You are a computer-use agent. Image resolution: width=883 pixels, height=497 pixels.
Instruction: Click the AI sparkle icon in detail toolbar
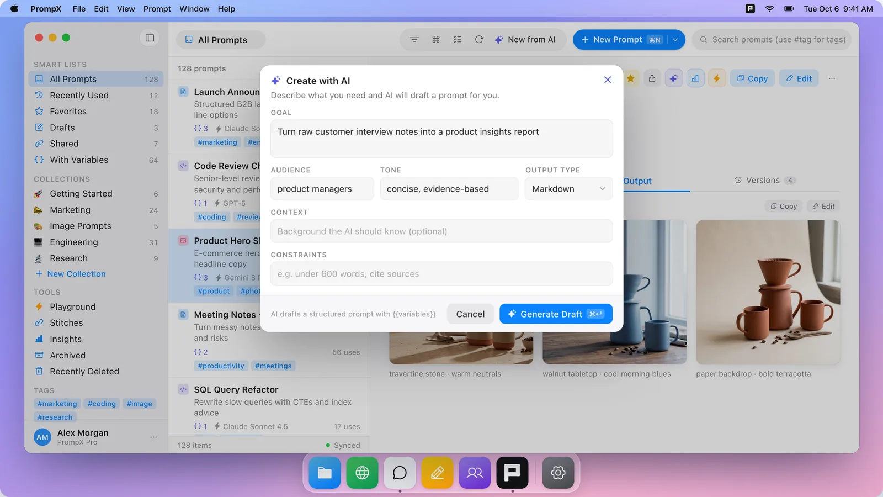click(674, 78)
